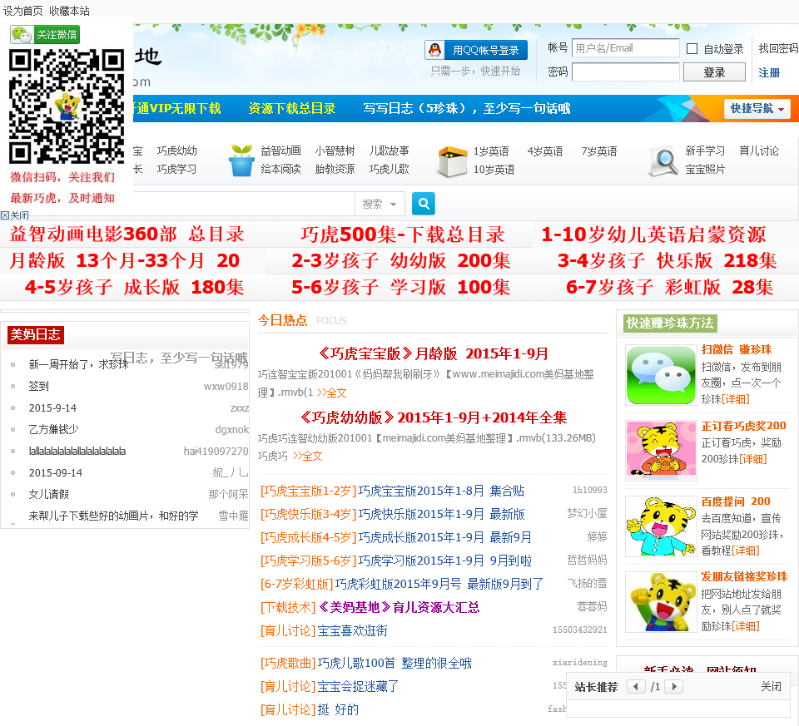This screenshot has width=799, height=726.
Task: Expand the 快捷导航 dropdown
Action: [x=757, y=108]
